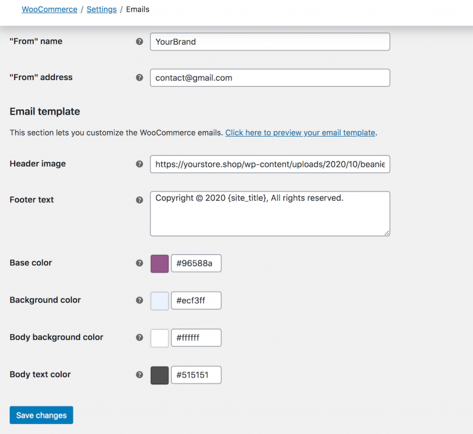
Task: Open the white Body background color swatch
Action: pos(160,338)
